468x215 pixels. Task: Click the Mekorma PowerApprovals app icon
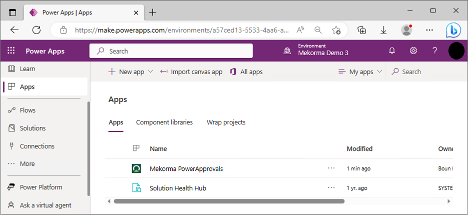(136, 169)
